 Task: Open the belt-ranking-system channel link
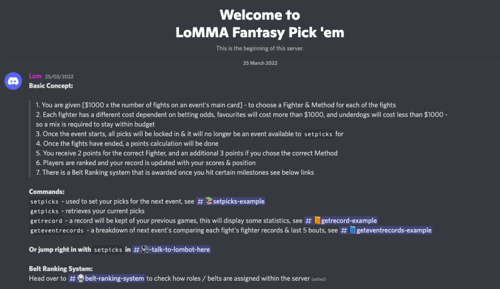[x=114, y=278]
